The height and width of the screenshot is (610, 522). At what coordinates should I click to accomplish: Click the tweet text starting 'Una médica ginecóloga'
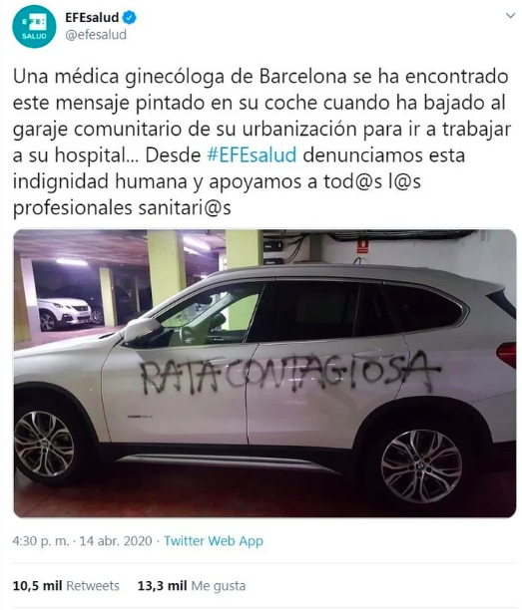[261, 142]
